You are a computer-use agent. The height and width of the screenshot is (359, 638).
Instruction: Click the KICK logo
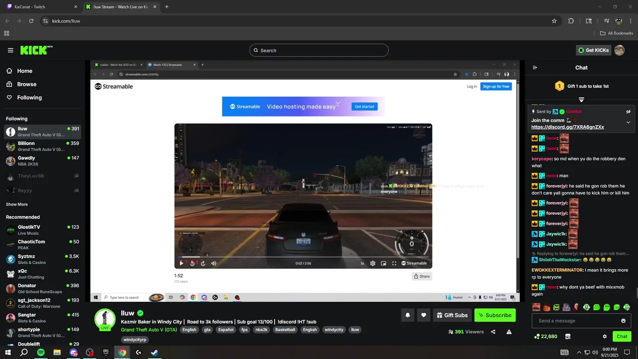(x=36, y=50)
